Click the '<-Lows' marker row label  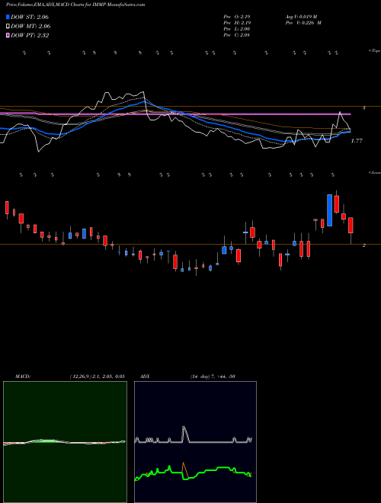pos(374,172)
